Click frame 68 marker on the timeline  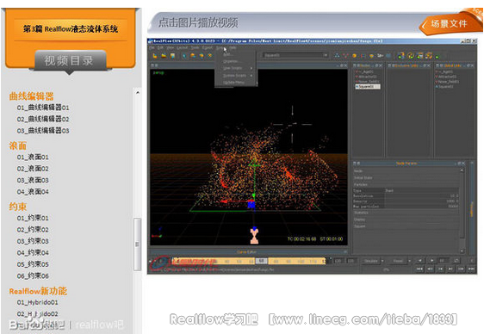pyautogui.click(x=262, y=261)
